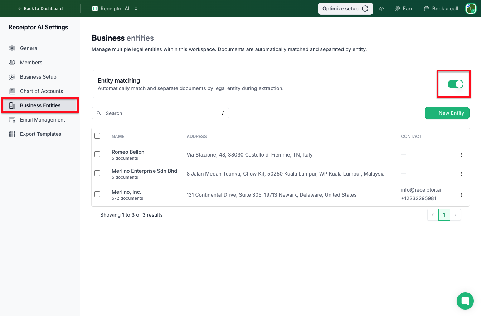Click the Via Stazione, 48 address
The image size is (481, 316).
point(250,155)
